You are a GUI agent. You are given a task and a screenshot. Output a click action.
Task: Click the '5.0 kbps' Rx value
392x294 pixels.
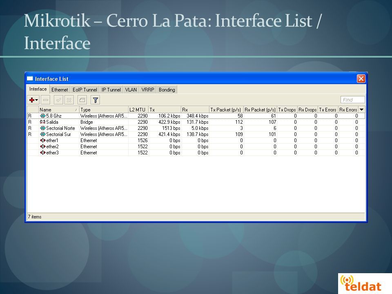pos(200,128)
